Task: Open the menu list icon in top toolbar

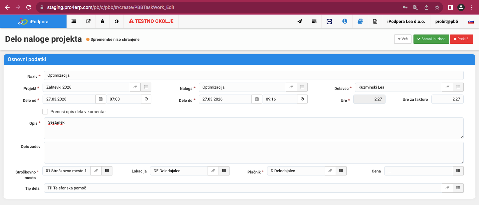Action: pyautogui.click(x=74, y=21)
